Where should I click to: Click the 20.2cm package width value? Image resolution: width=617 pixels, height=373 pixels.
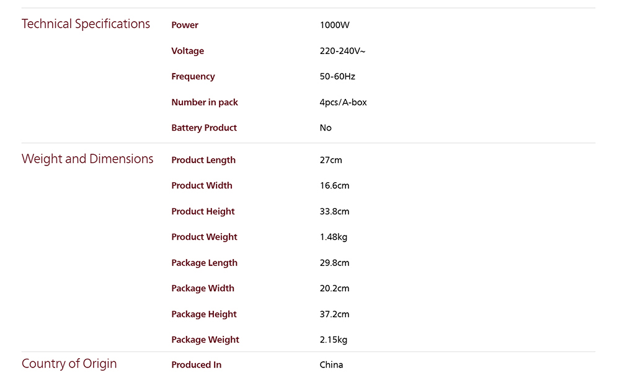334,289
